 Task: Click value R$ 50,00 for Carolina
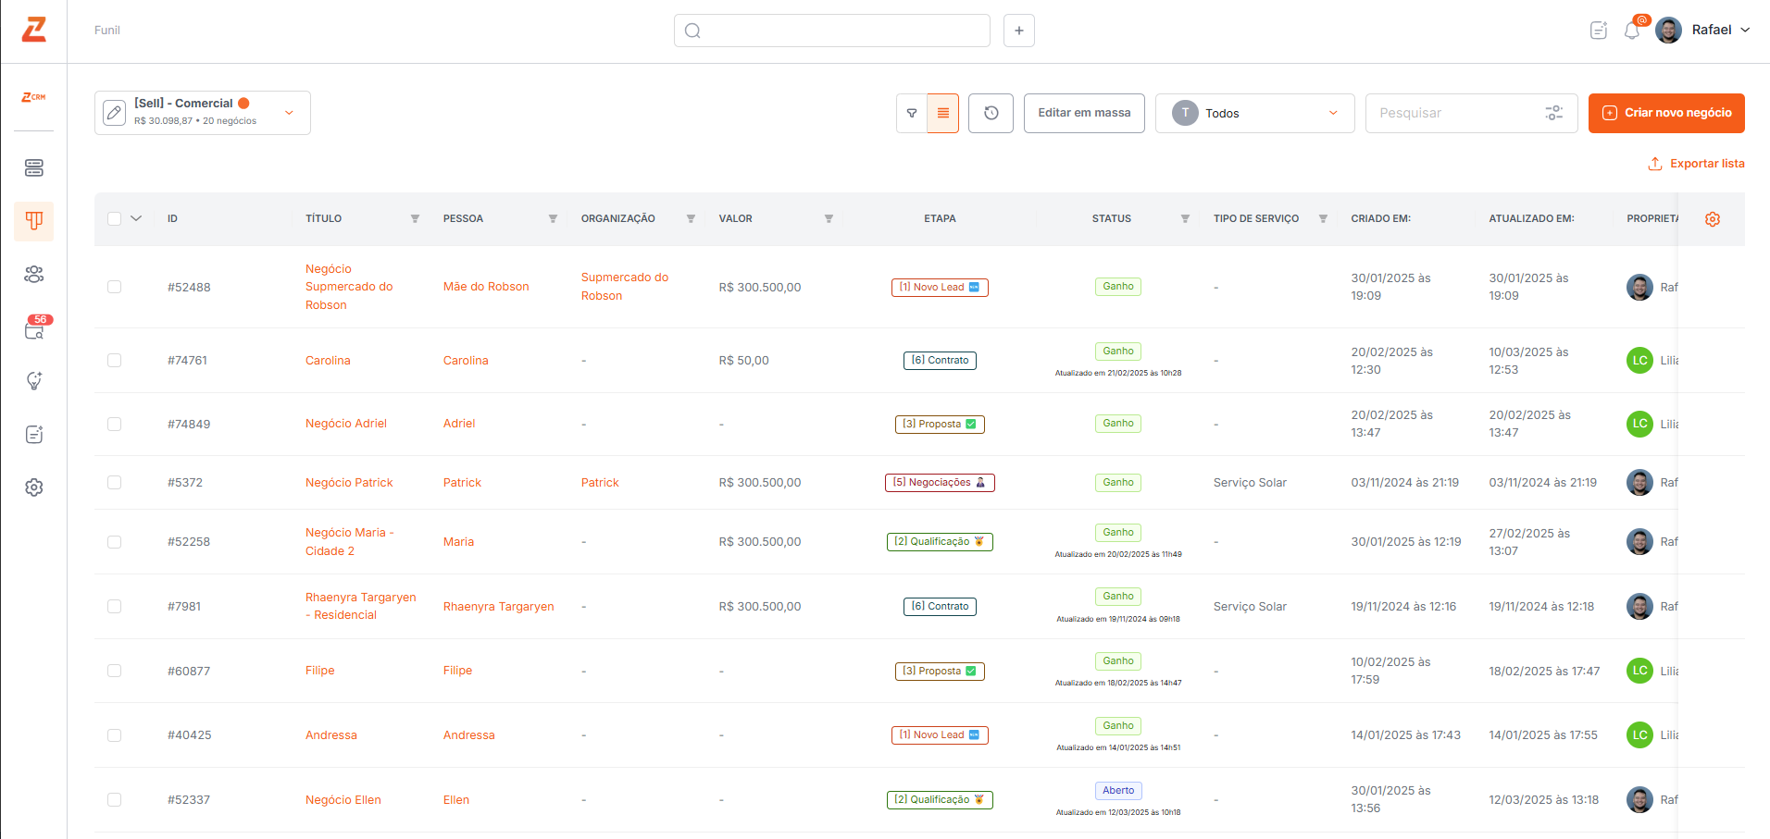[743, 361]
